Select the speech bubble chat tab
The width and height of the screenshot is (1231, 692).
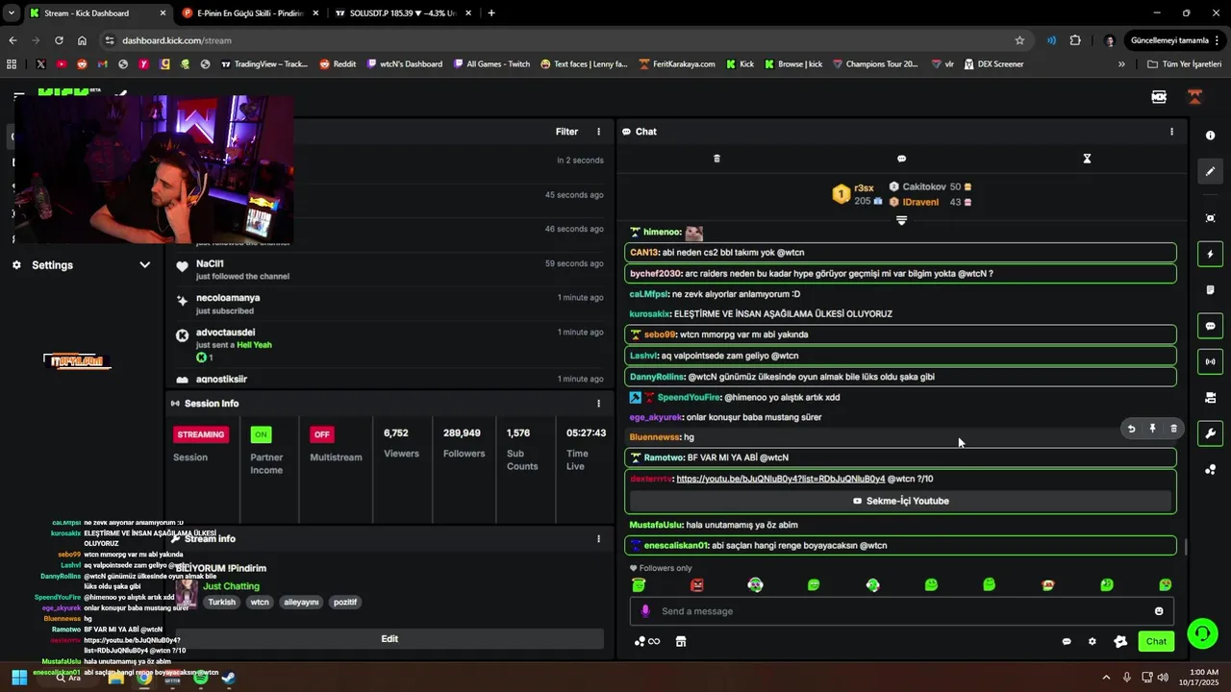tap(901, 159)
